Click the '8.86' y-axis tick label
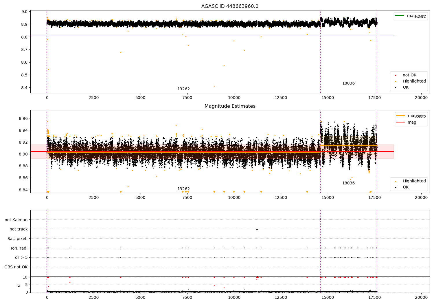Image resolution: width=434 pixels, height=304 pixels. [23, 178]
